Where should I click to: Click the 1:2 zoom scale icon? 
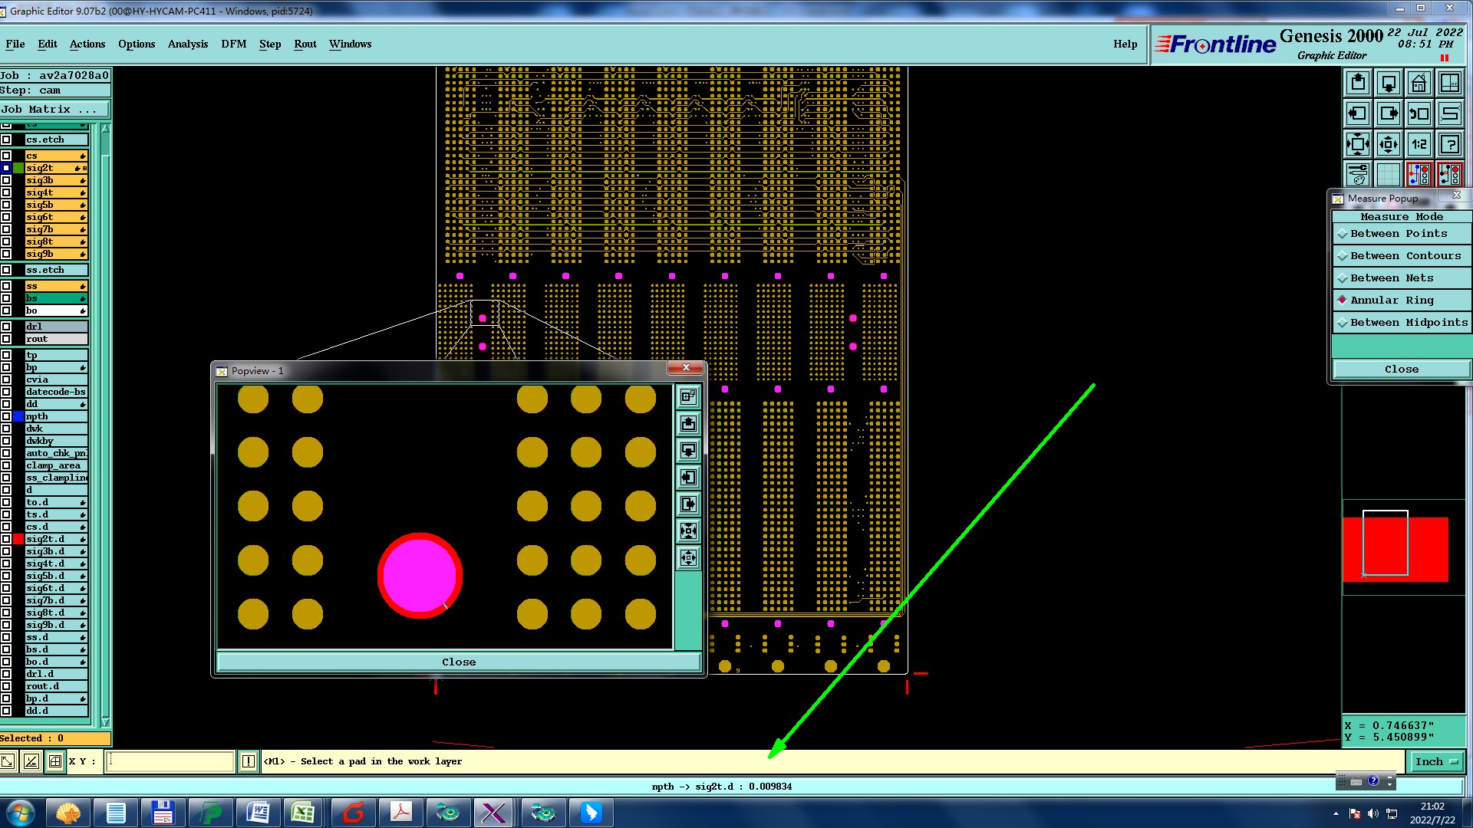(1419, 144)
